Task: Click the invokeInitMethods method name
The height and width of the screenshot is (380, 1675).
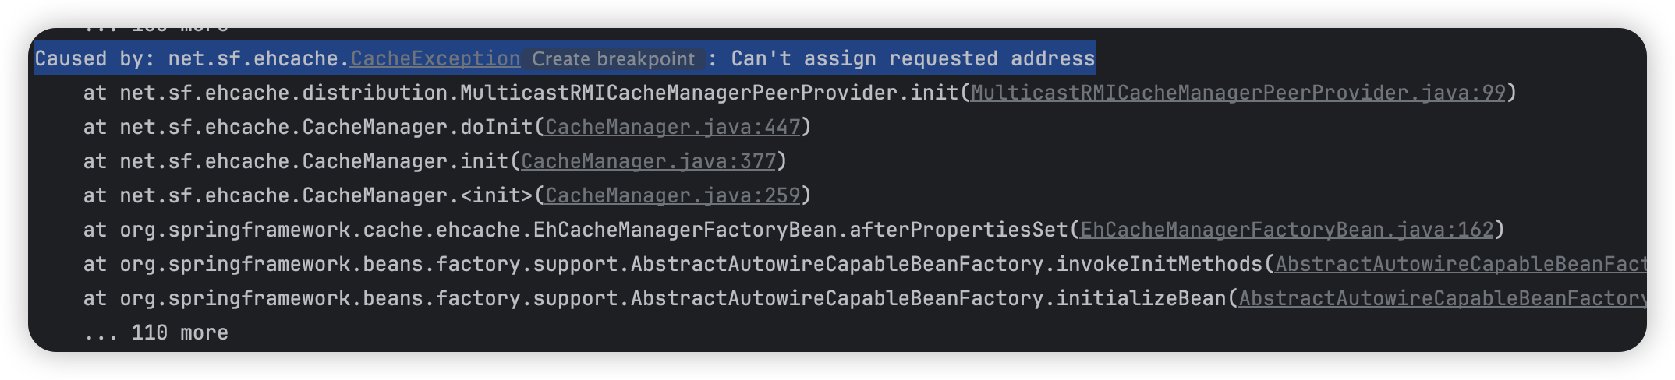Action: coord(1159,264)
